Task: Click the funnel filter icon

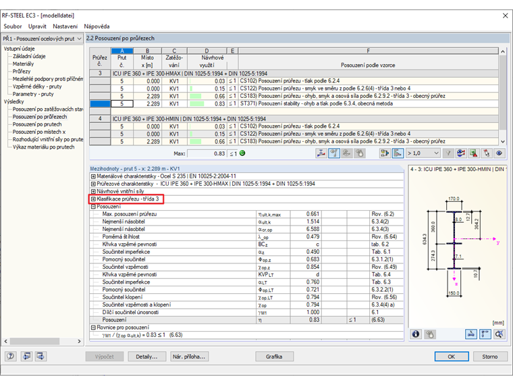Action: (448, 153)
